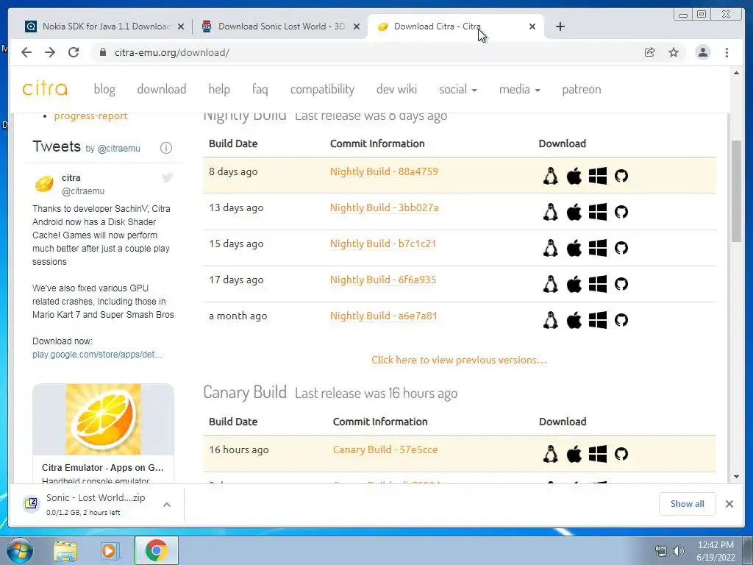Download Windows build for Nightly a6e7a81
This screenshot has width=753, height=565.
point(597,320)
